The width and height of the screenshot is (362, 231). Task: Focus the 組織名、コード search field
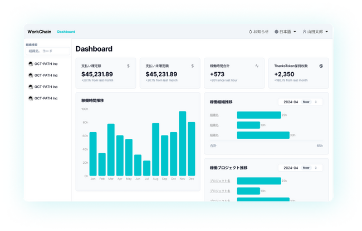click(x=48, y=51)
